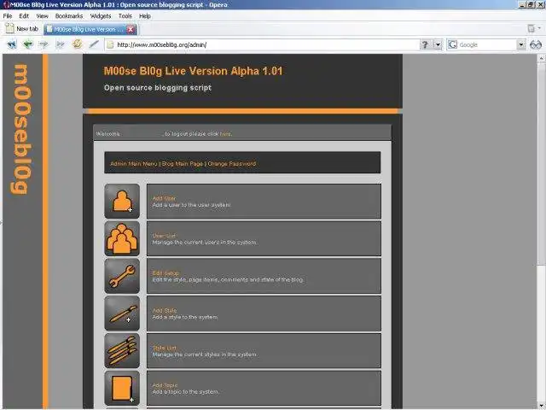Open the Widgets menu

pyautogui.click(x=101, y=16)
